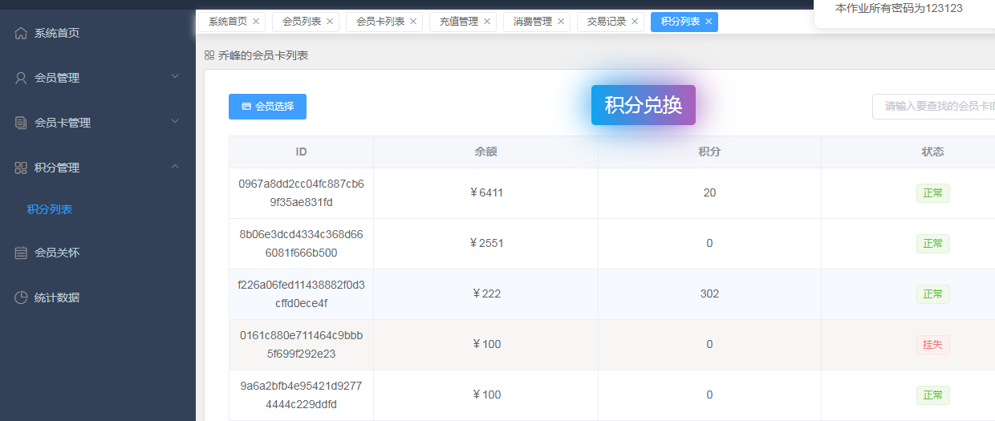Click the home icon beside 系统首页

tap(21, 34)
